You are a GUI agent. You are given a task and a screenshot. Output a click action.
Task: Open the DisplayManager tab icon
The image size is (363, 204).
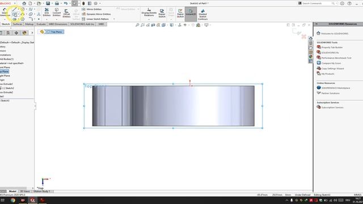(x=24, y=33)
